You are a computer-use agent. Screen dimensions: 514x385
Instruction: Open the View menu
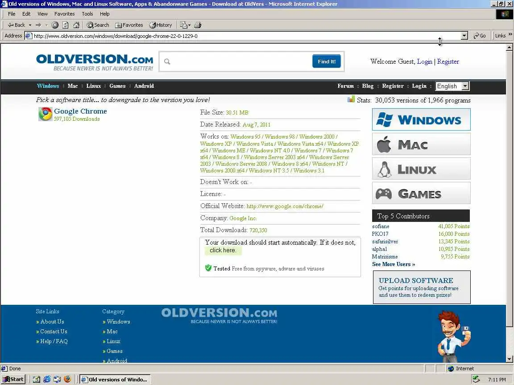[x=42, y=14]
